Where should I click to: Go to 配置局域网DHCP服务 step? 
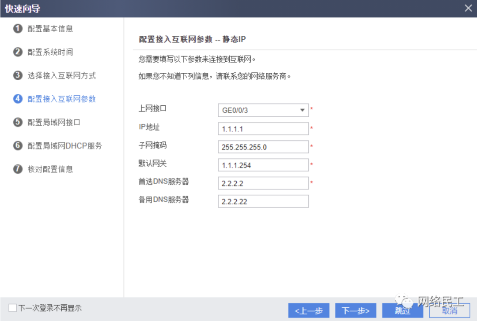click(x=64, y=146)
